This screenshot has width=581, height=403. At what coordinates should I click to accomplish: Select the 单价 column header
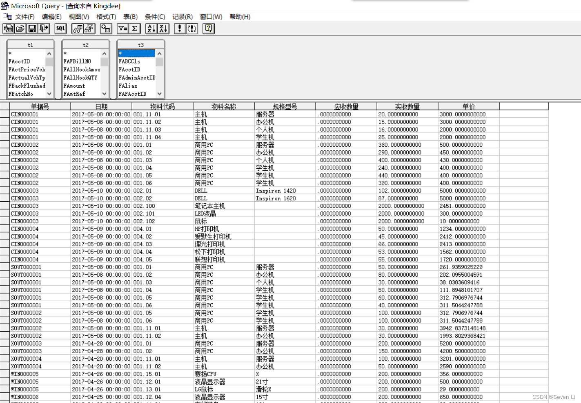click(x=469, y=106)
